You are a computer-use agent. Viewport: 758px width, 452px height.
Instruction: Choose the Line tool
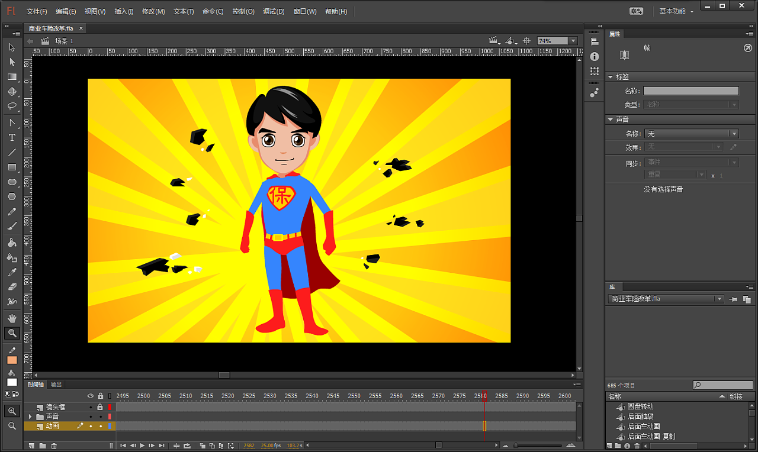[x=12, y=153]
